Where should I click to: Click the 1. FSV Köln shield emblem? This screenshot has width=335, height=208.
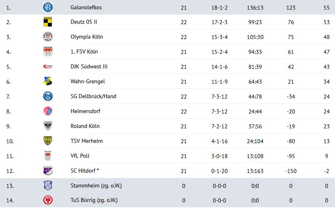tap(48, 51)
